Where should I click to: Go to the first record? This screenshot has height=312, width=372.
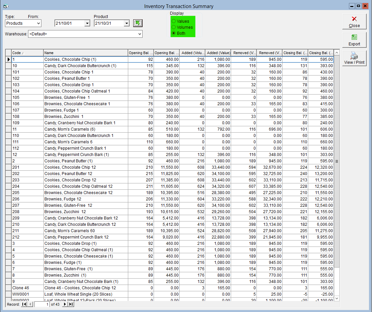(24, 304)
